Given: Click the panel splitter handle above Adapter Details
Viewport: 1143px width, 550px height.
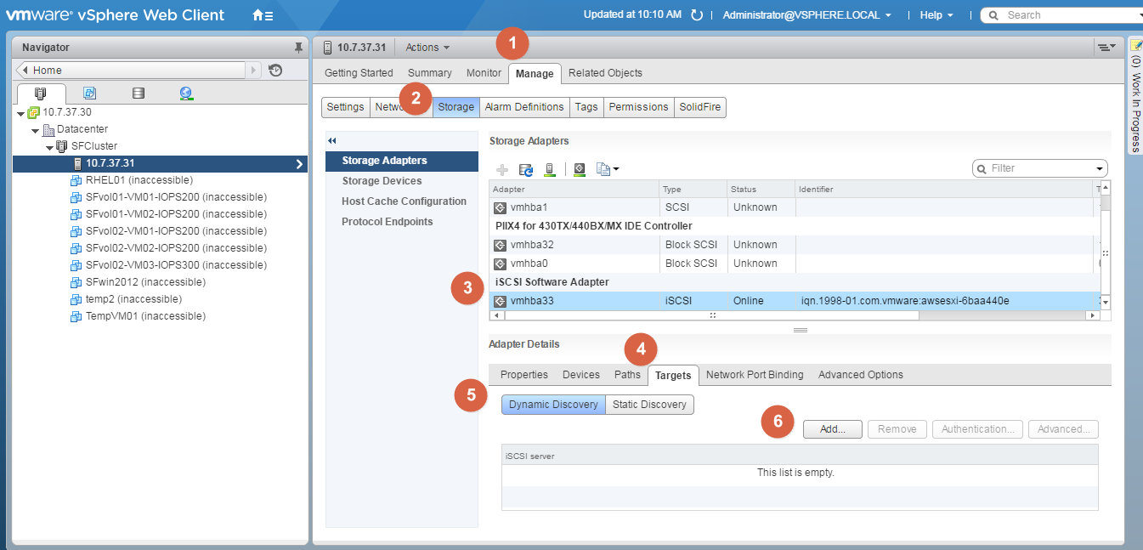Looking at the screenshot, I should 800,329.
